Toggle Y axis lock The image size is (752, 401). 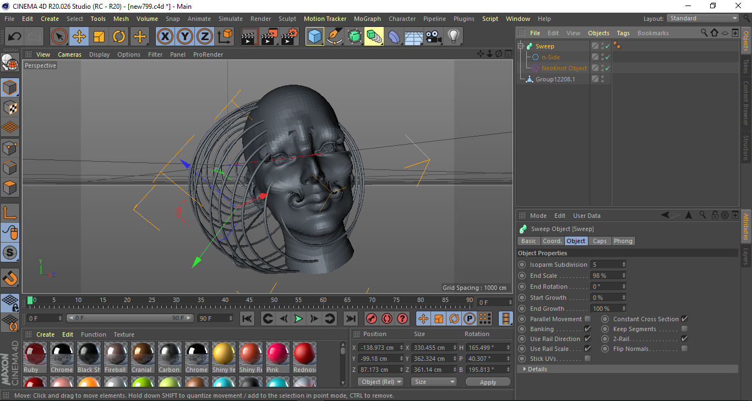pyautogui.click(x=184, y=37)
